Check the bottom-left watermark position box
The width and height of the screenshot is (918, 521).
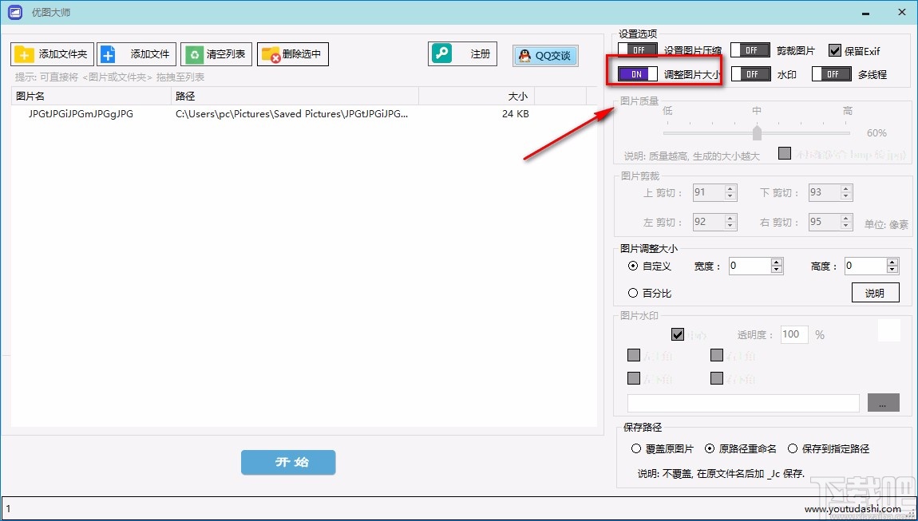pos(634,378)
